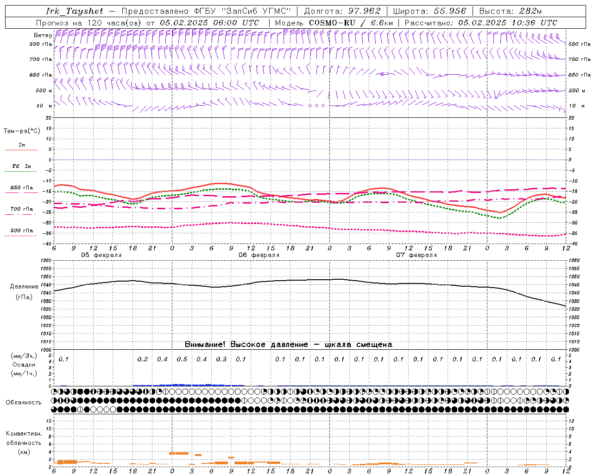Click the 'Облачность' cloud cover label
This screenshot has height=475, width=593.
point(24,402)
